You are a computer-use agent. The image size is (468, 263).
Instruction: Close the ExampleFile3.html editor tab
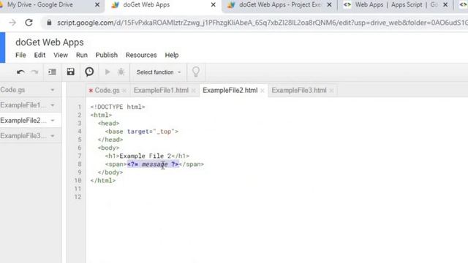pos(331,91)
